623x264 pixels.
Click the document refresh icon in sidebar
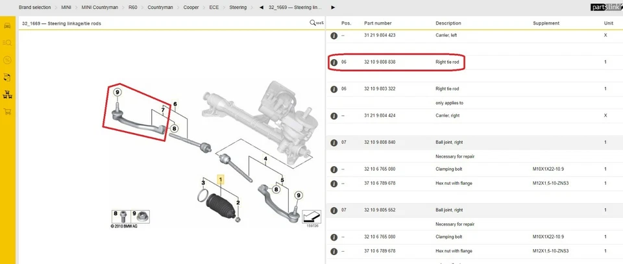click(x=6, y=77)
